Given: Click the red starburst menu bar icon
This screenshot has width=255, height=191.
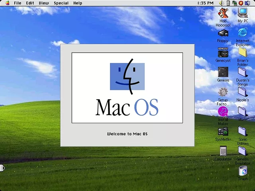Looking at the screenshot, I should pyautogui.click(x=241, y=3).
